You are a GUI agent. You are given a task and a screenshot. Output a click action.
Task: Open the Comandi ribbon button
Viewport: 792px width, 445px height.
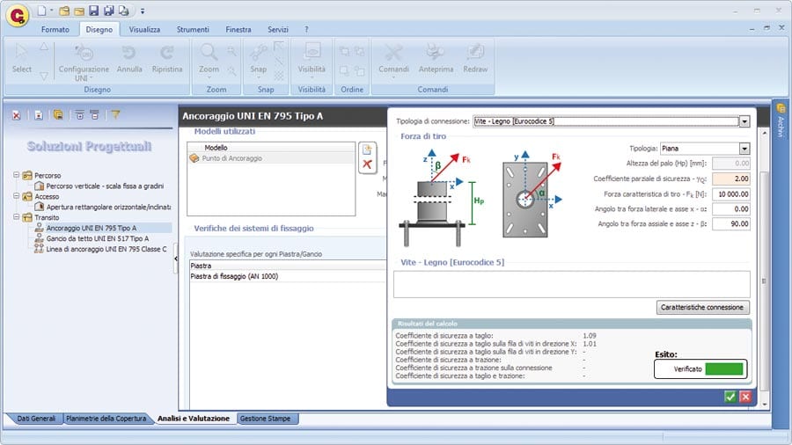(393, 62)
